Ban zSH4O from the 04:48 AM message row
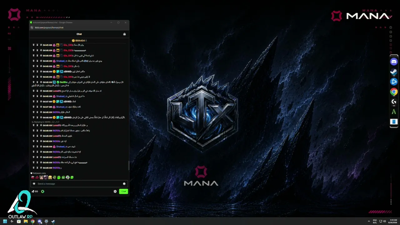This screenshot has width=400, height=225. (x=41, y=117)
